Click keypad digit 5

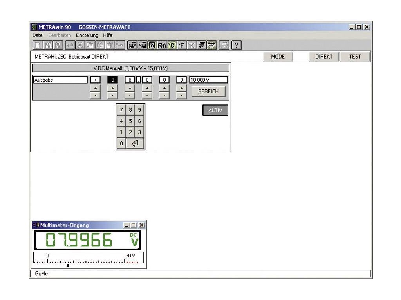tap(130, 121)
